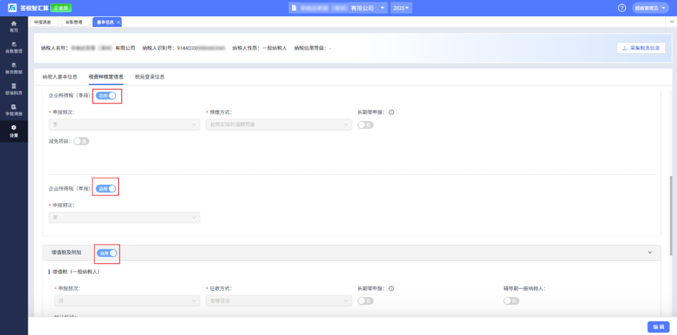Toggle 增值税及附加 enable switch
Screen dimensions: 677x335
(x=107, y=253)
